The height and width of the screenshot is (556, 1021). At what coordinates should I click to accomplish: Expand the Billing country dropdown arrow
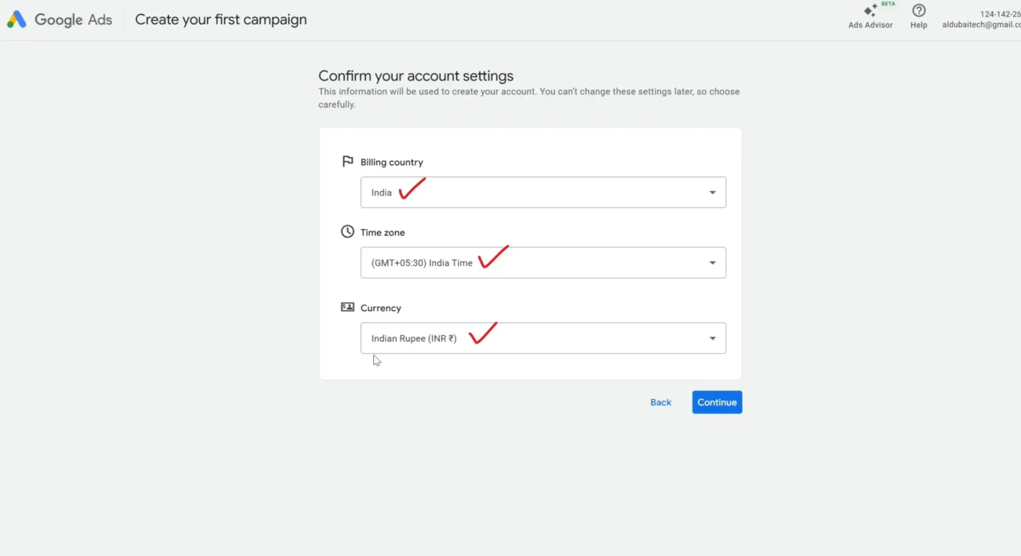pyautogui.click(x=712, y=192)
